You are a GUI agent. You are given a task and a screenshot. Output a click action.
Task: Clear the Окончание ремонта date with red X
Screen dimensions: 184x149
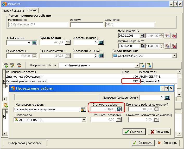tap(174, 46)
